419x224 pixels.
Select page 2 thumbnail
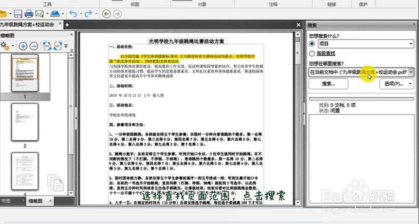(25, 122)
